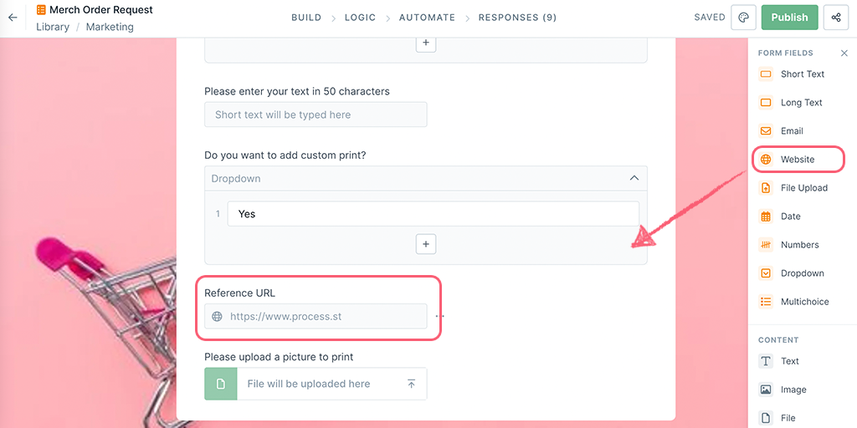Add a Date field

pyautogui.click(x=780, y=217)
